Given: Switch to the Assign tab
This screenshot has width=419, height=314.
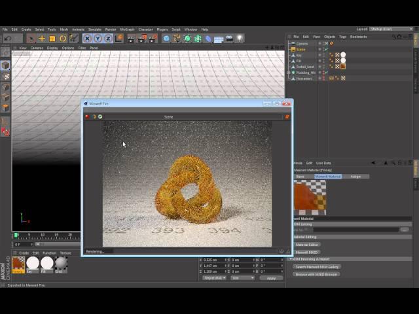Looking at the screenshot, I should [355, 177].
